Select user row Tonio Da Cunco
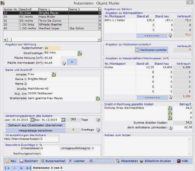The image size is (195, 171). [52, 21]
